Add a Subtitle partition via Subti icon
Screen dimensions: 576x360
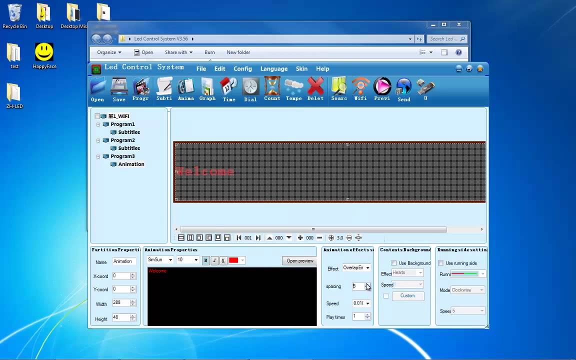pos(164,89)
